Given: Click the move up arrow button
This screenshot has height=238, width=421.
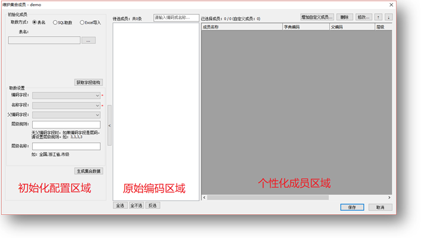Looking at the screenshot, I should [x=379, y=17].
